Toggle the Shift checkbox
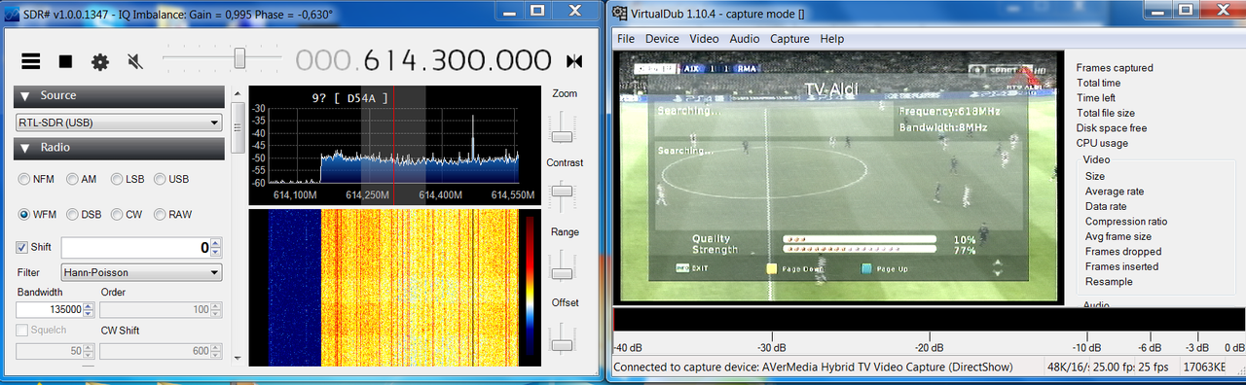1246x385 pixels. coord(22,248)
